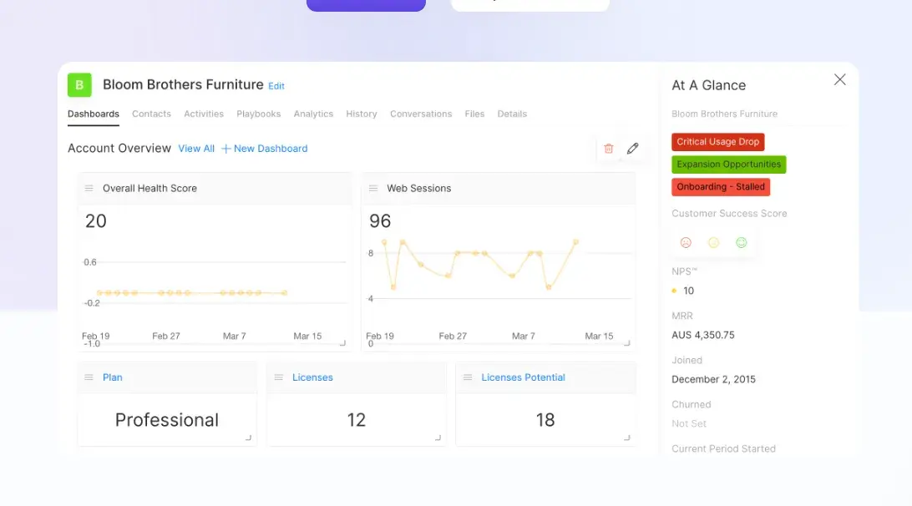This screenshot has width=912, height=506.
Task: Click the Critical Usage Drop tag
Action: point(717,142)
